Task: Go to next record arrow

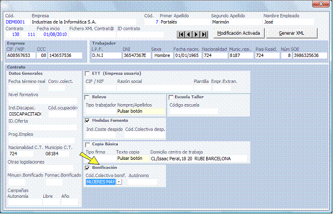Action: click(x=196, y=34)
